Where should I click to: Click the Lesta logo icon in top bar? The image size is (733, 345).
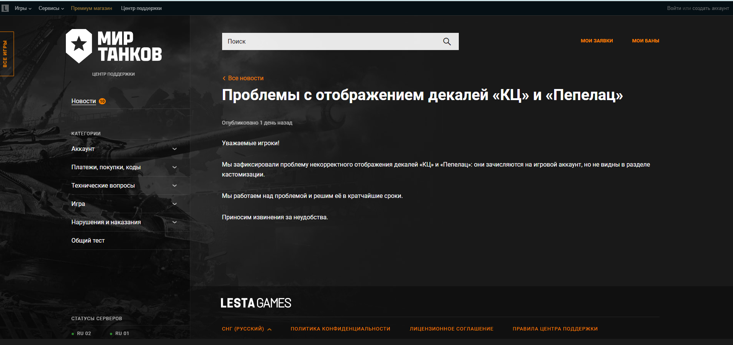point(5,8)
